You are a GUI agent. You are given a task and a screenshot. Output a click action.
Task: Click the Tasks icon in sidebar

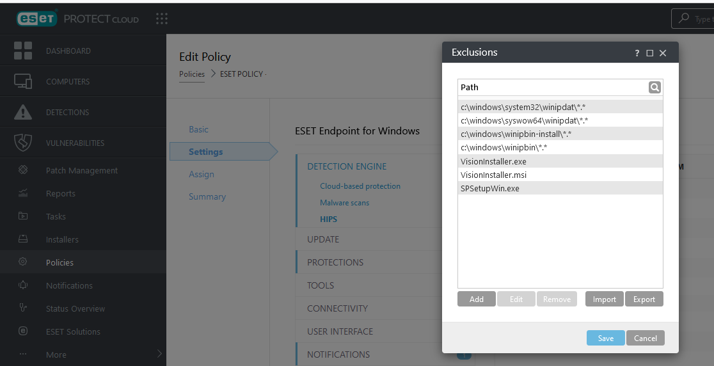(x=23, y=216)
